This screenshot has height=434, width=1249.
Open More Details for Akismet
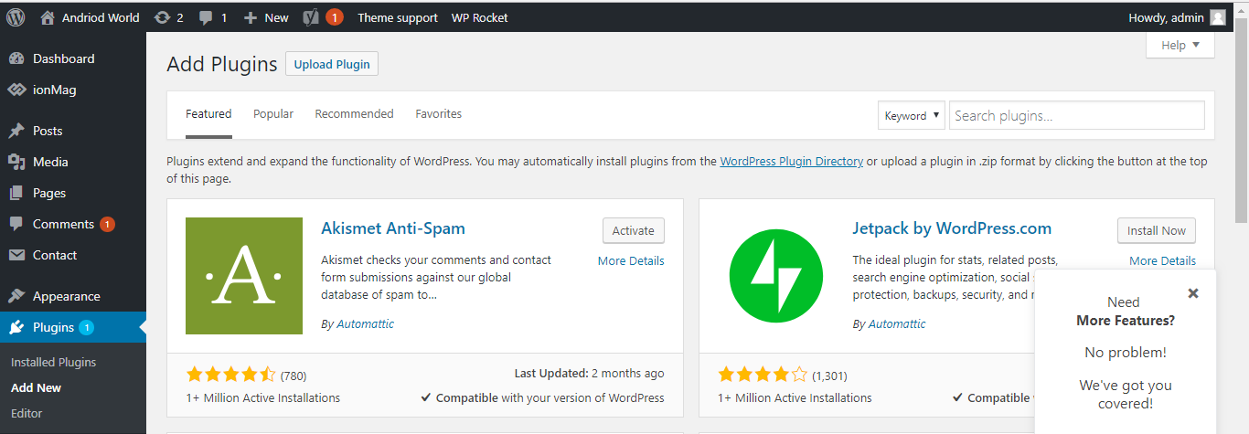coord(631,260)
